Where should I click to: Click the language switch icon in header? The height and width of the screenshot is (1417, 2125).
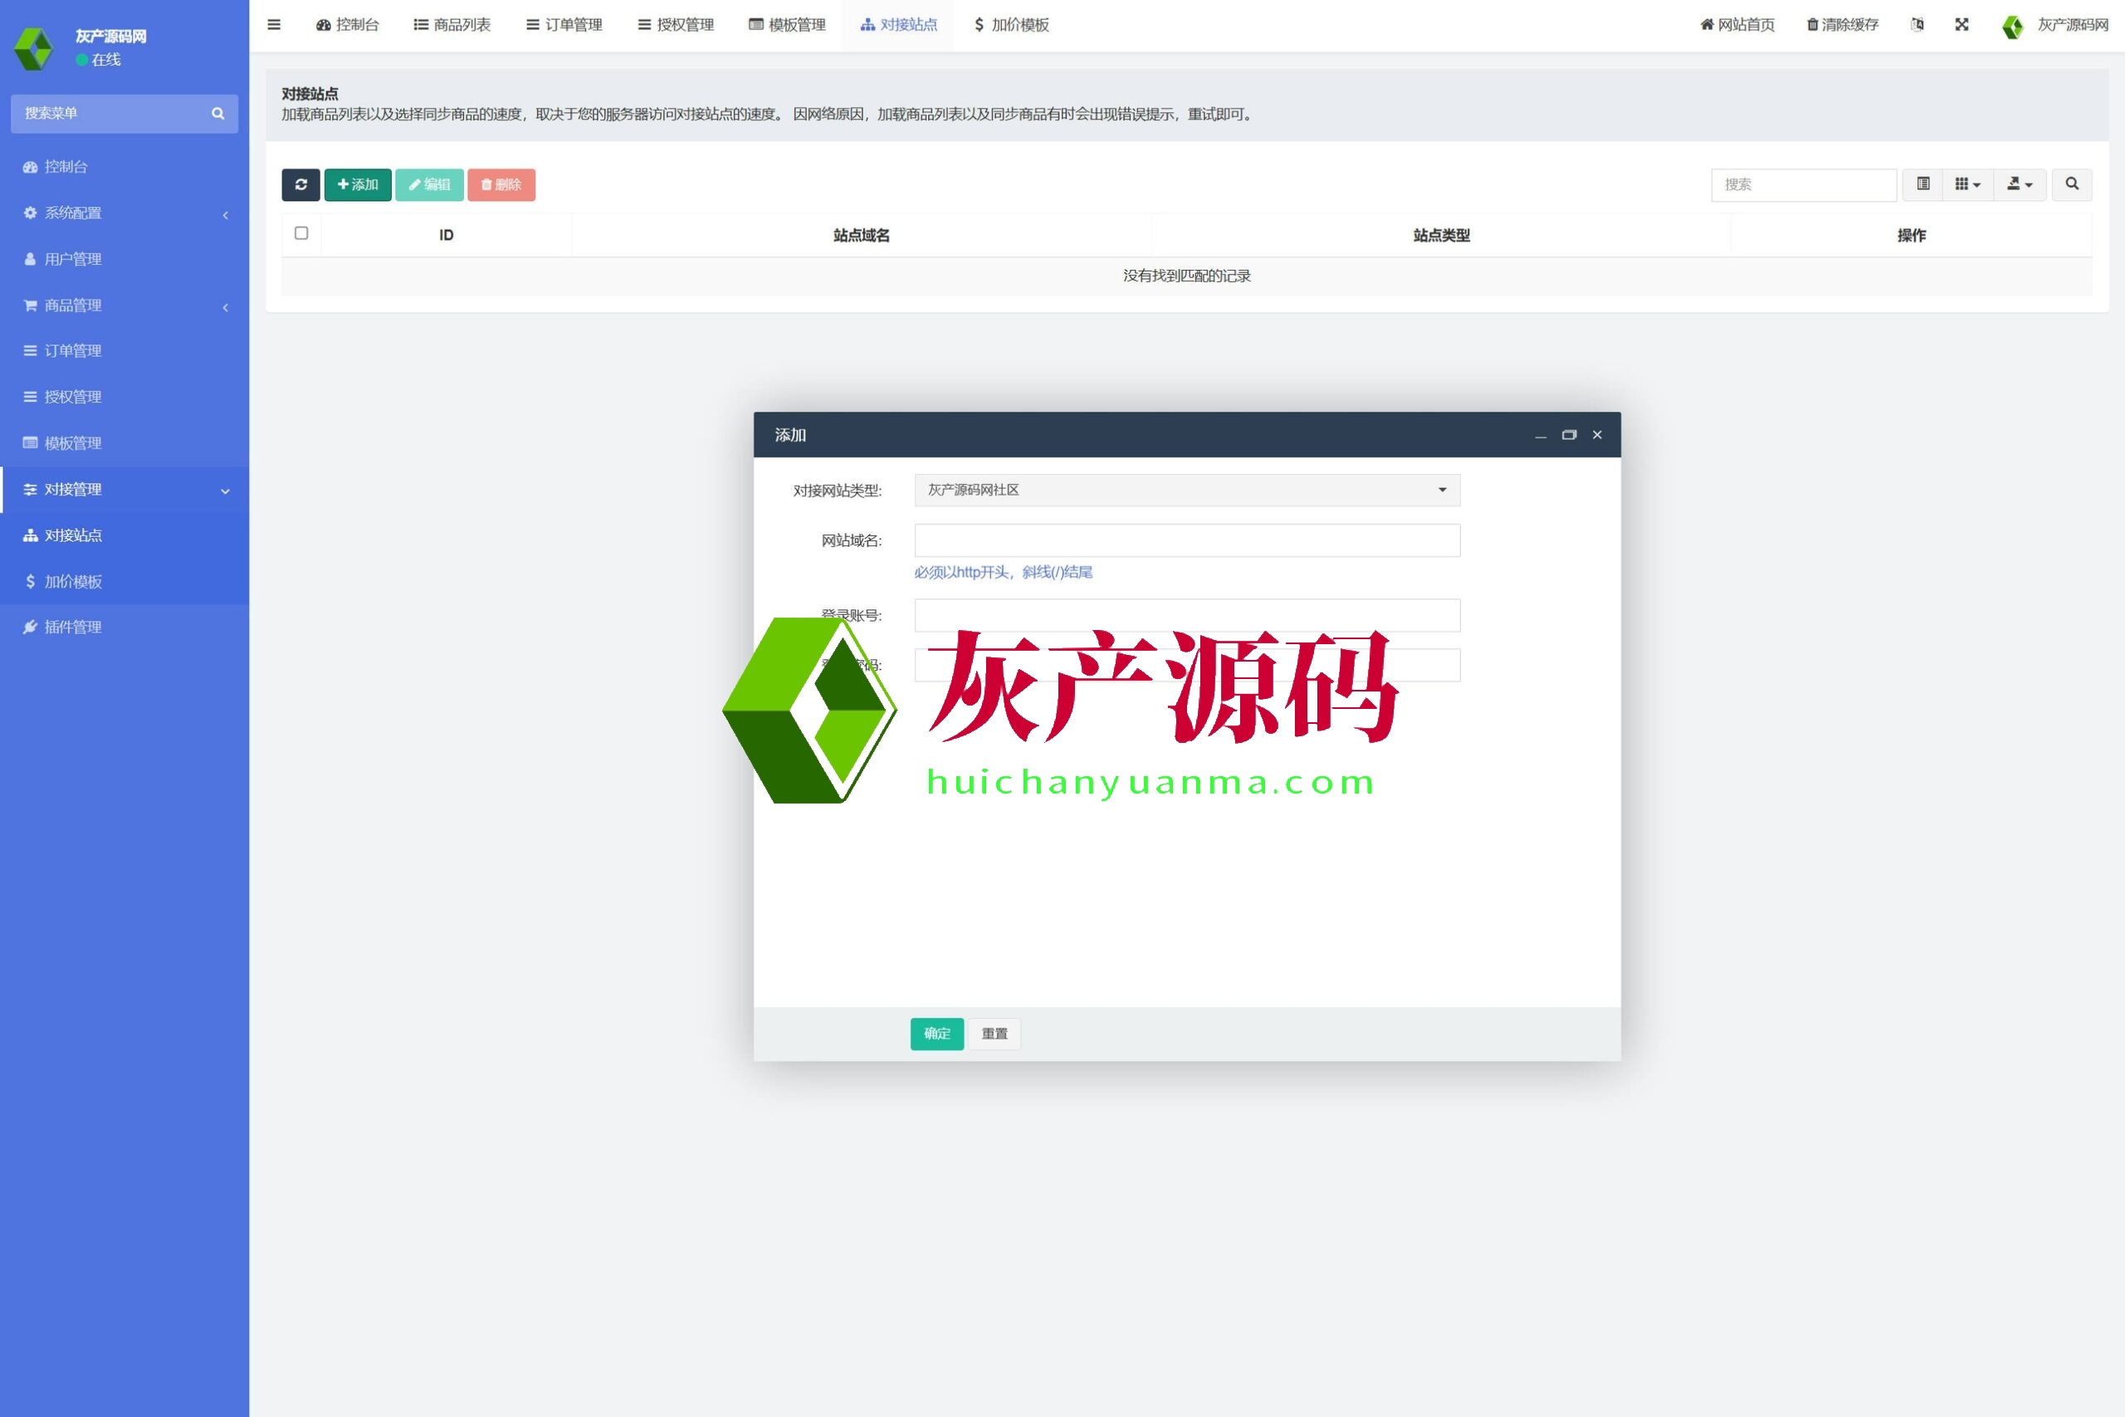click(x=1917, y=24)
